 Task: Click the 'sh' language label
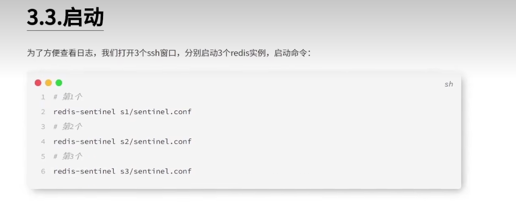449,84
